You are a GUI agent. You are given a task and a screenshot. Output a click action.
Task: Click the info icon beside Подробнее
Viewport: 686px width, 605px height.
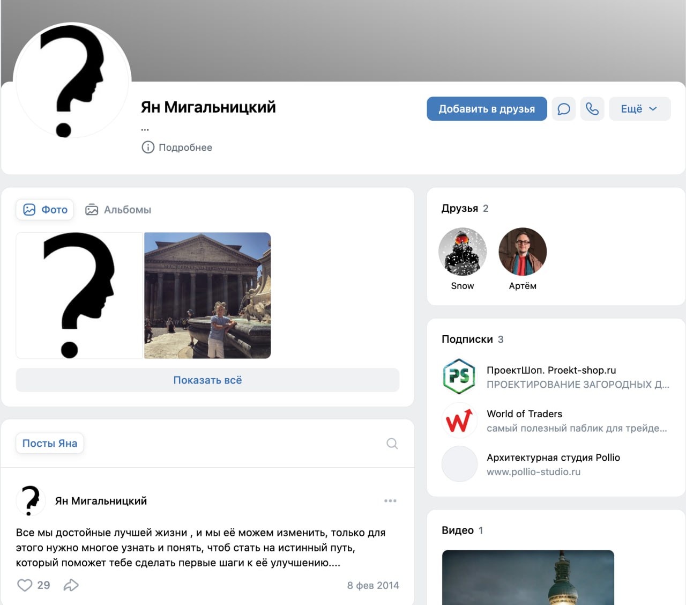point(148,147)
